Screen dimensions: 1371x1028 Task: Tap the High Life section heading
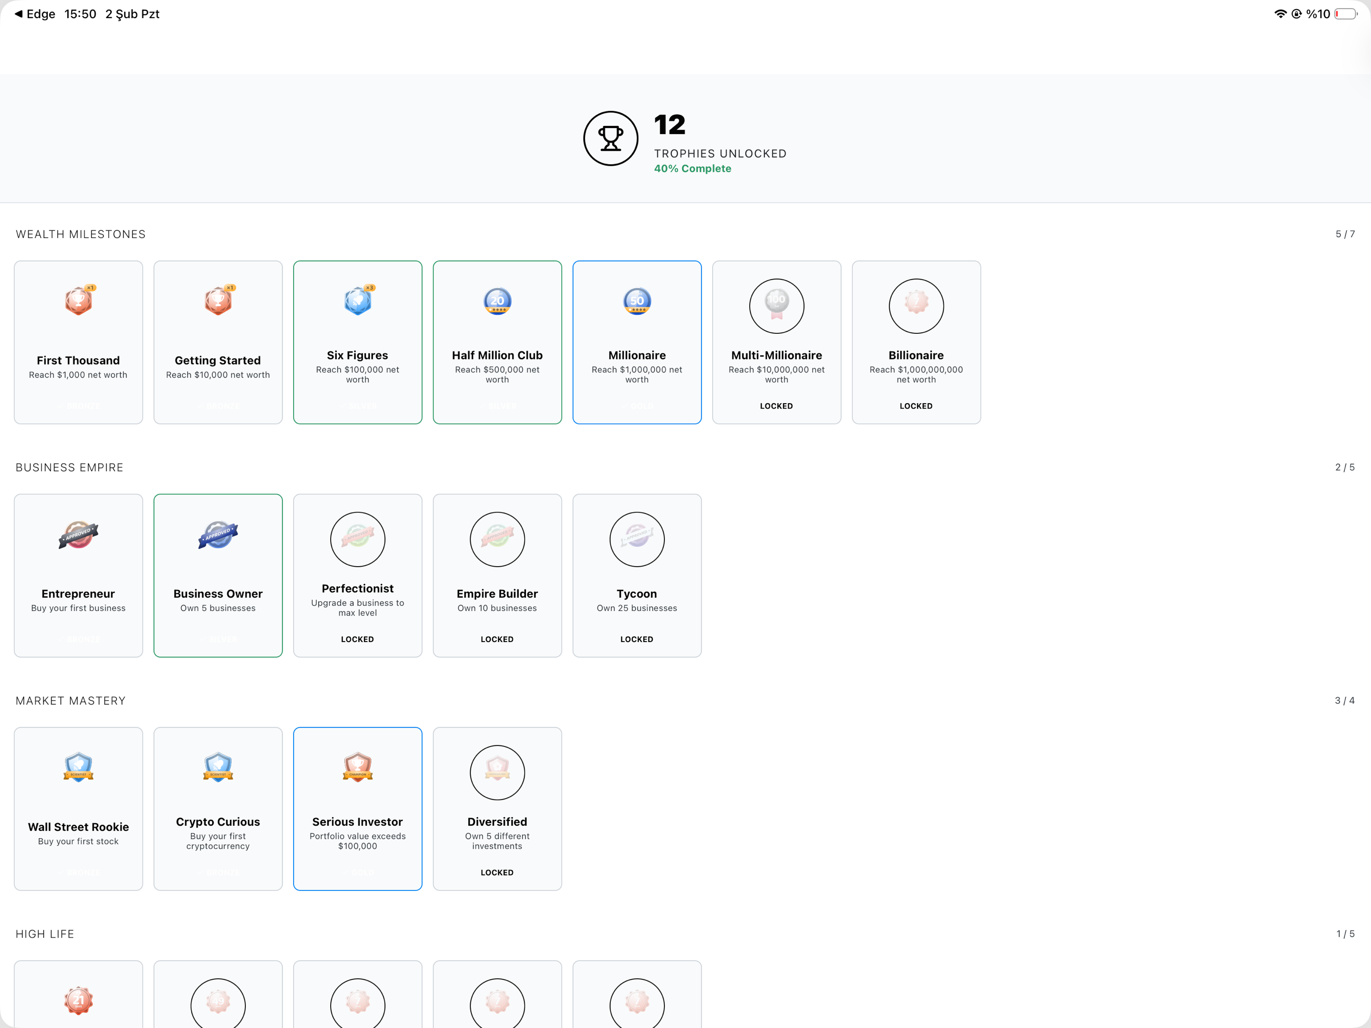[x=45, y=934]
